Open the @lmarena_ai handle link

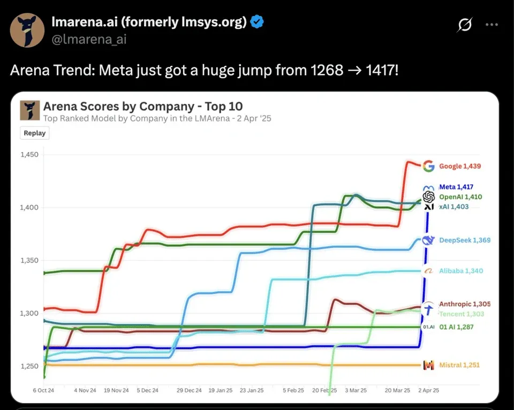89,39
